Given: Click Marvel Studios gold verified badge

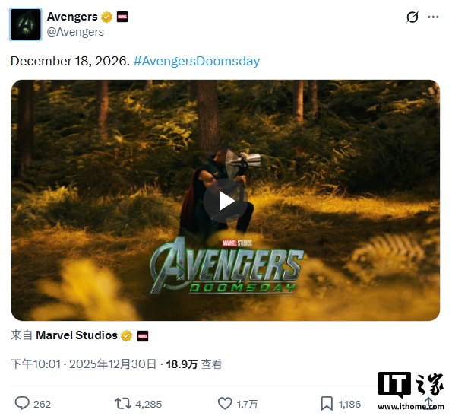Looking at the screenshot, I should (x=126, y=336).
